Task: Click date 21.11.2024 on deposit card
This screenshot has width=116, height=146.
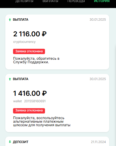Action: click(x=98, y=142)
